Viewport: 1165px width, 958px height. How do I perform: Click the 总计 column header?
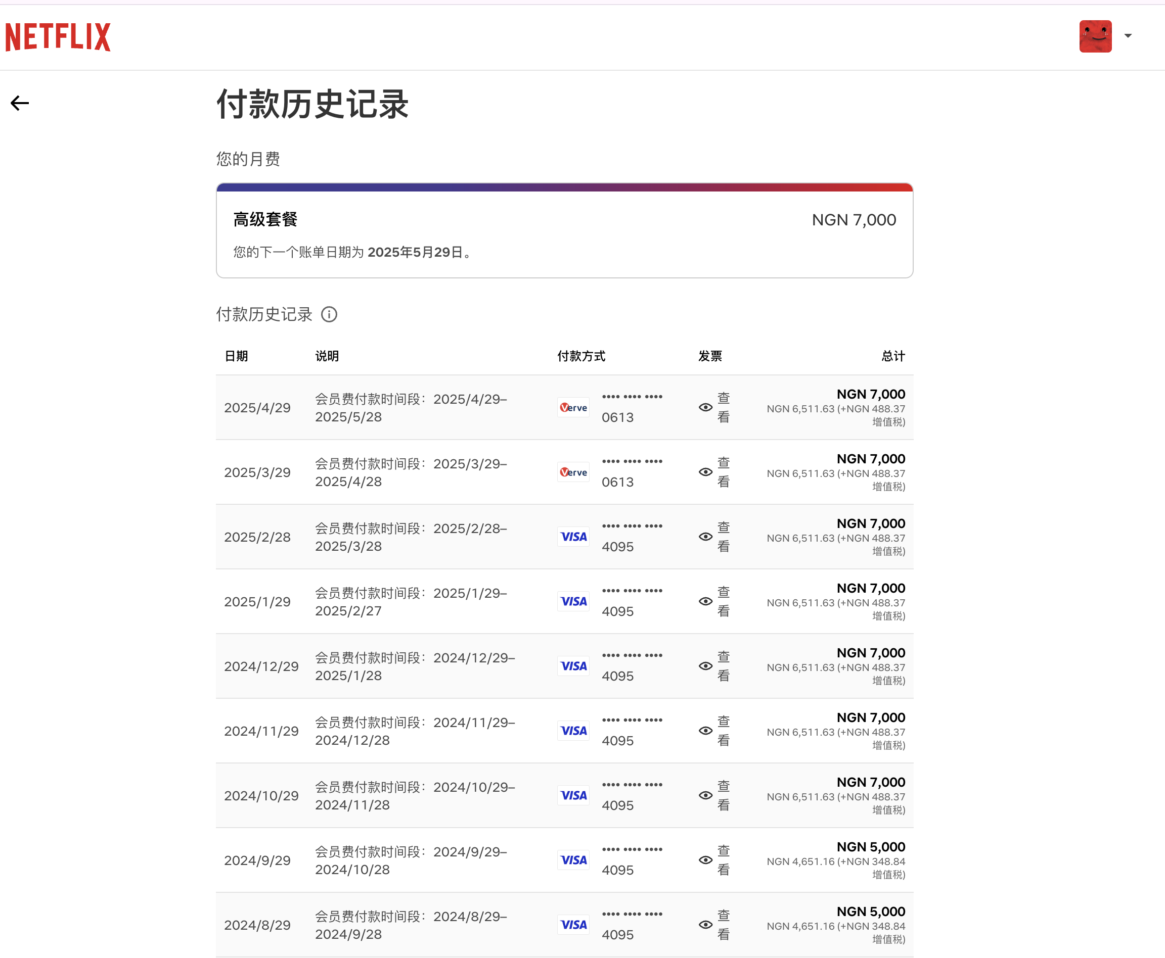tap(893, 356)
